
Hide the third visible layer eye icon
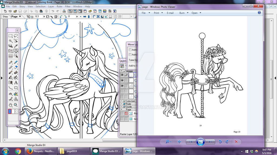point(122,86)
